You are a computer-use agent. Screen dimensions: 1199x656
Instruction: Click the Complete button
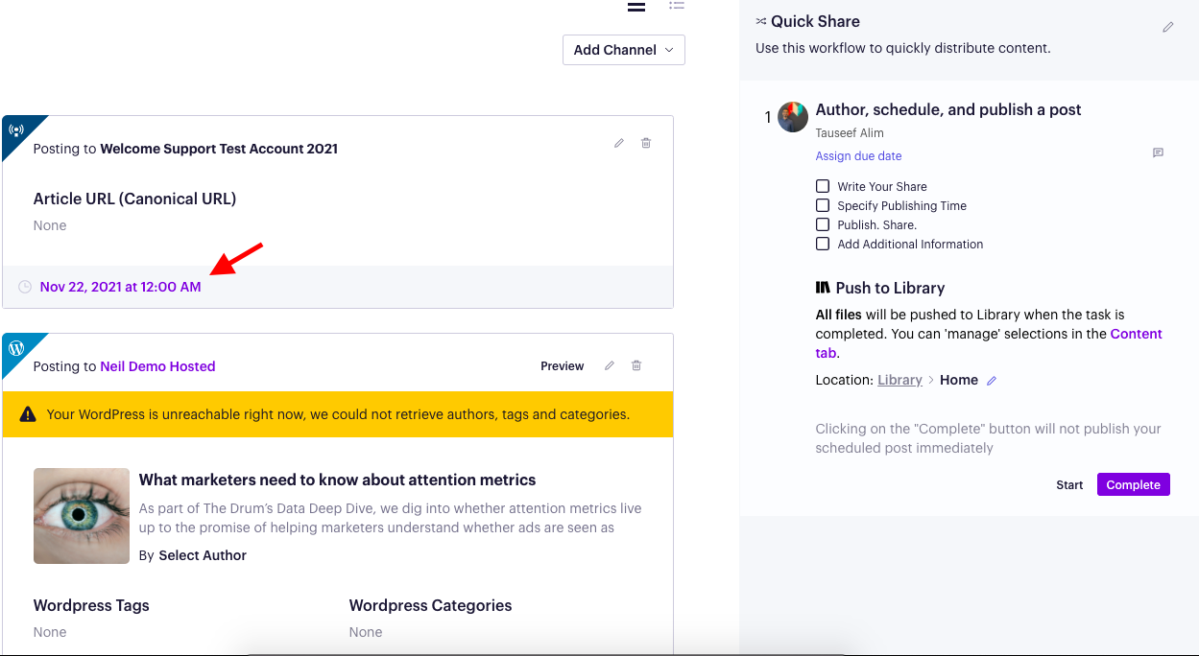[x=1133, y=484]
